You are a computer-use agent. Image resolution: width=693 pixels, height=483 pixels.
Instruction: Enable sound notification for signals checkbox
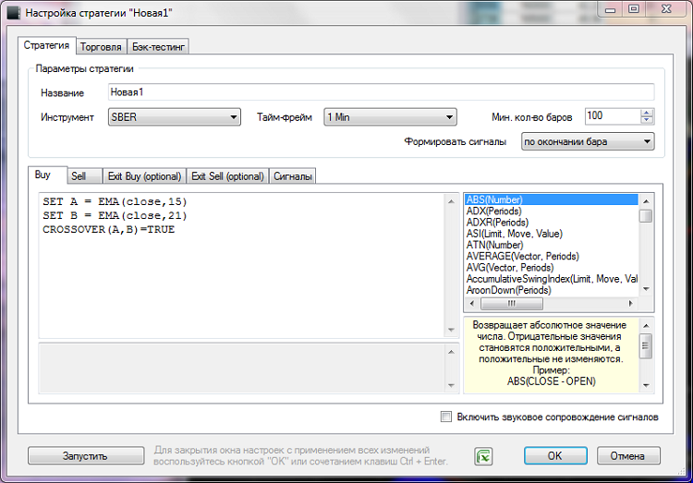446,417
